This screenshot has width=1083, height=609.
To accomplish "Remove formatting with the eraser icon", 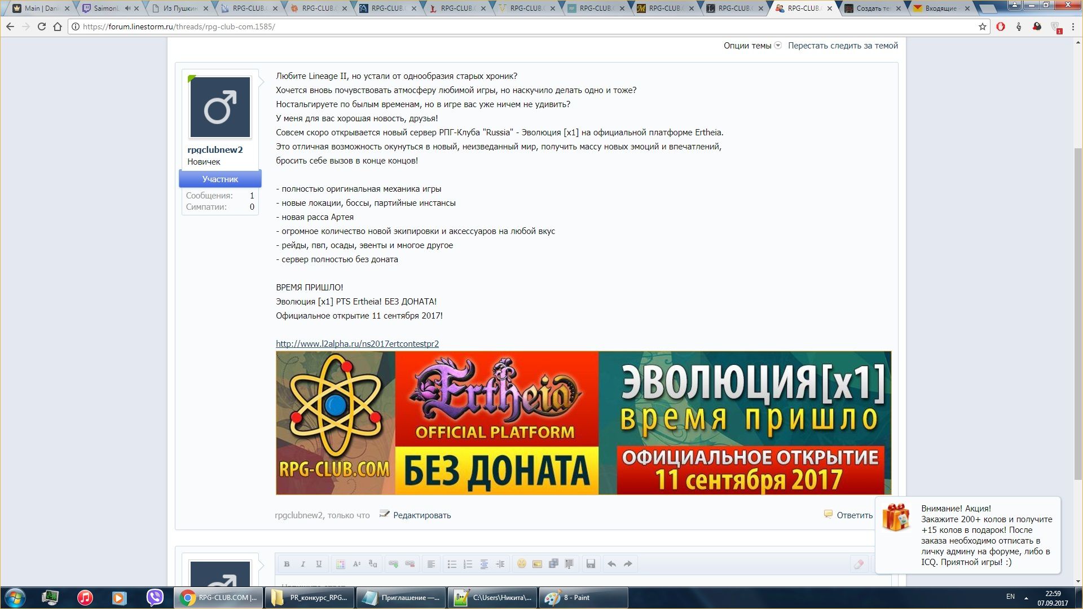I will (859, 564).
